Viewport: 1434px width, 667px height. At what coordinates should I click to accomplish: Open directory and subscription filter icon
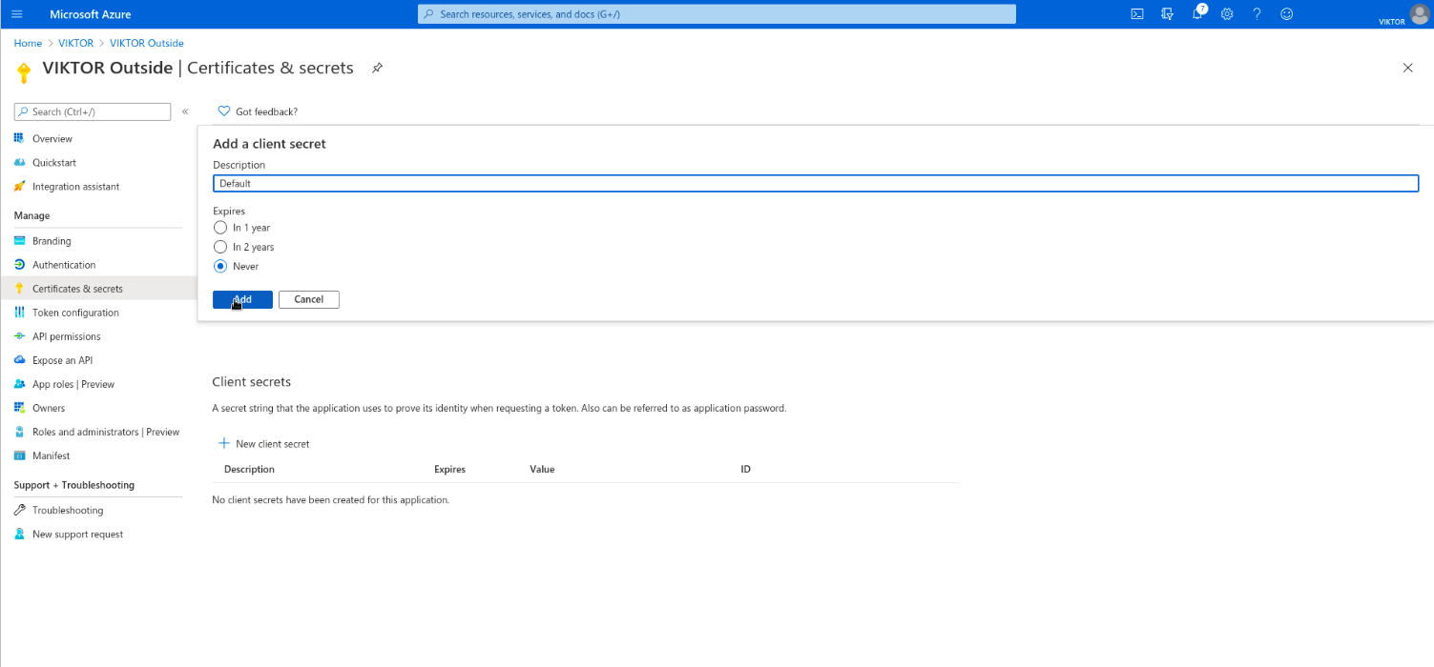coord(1167,14)
